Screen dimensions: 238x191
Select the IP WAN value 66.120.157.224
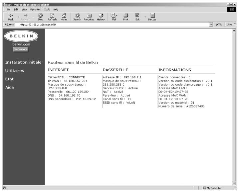pyautogui.click(x=76, y=81)
